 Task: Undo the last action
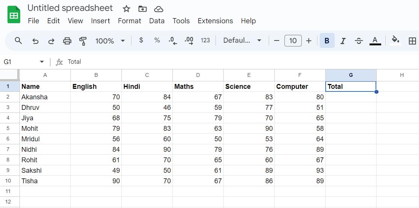(35, 41)
